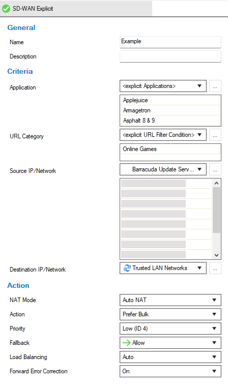Open the Priority Low (ID 4) dropdown

coord(170,329)
